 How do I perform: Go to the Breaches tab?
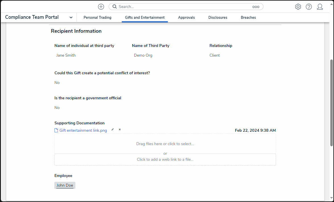coord(248,17)
